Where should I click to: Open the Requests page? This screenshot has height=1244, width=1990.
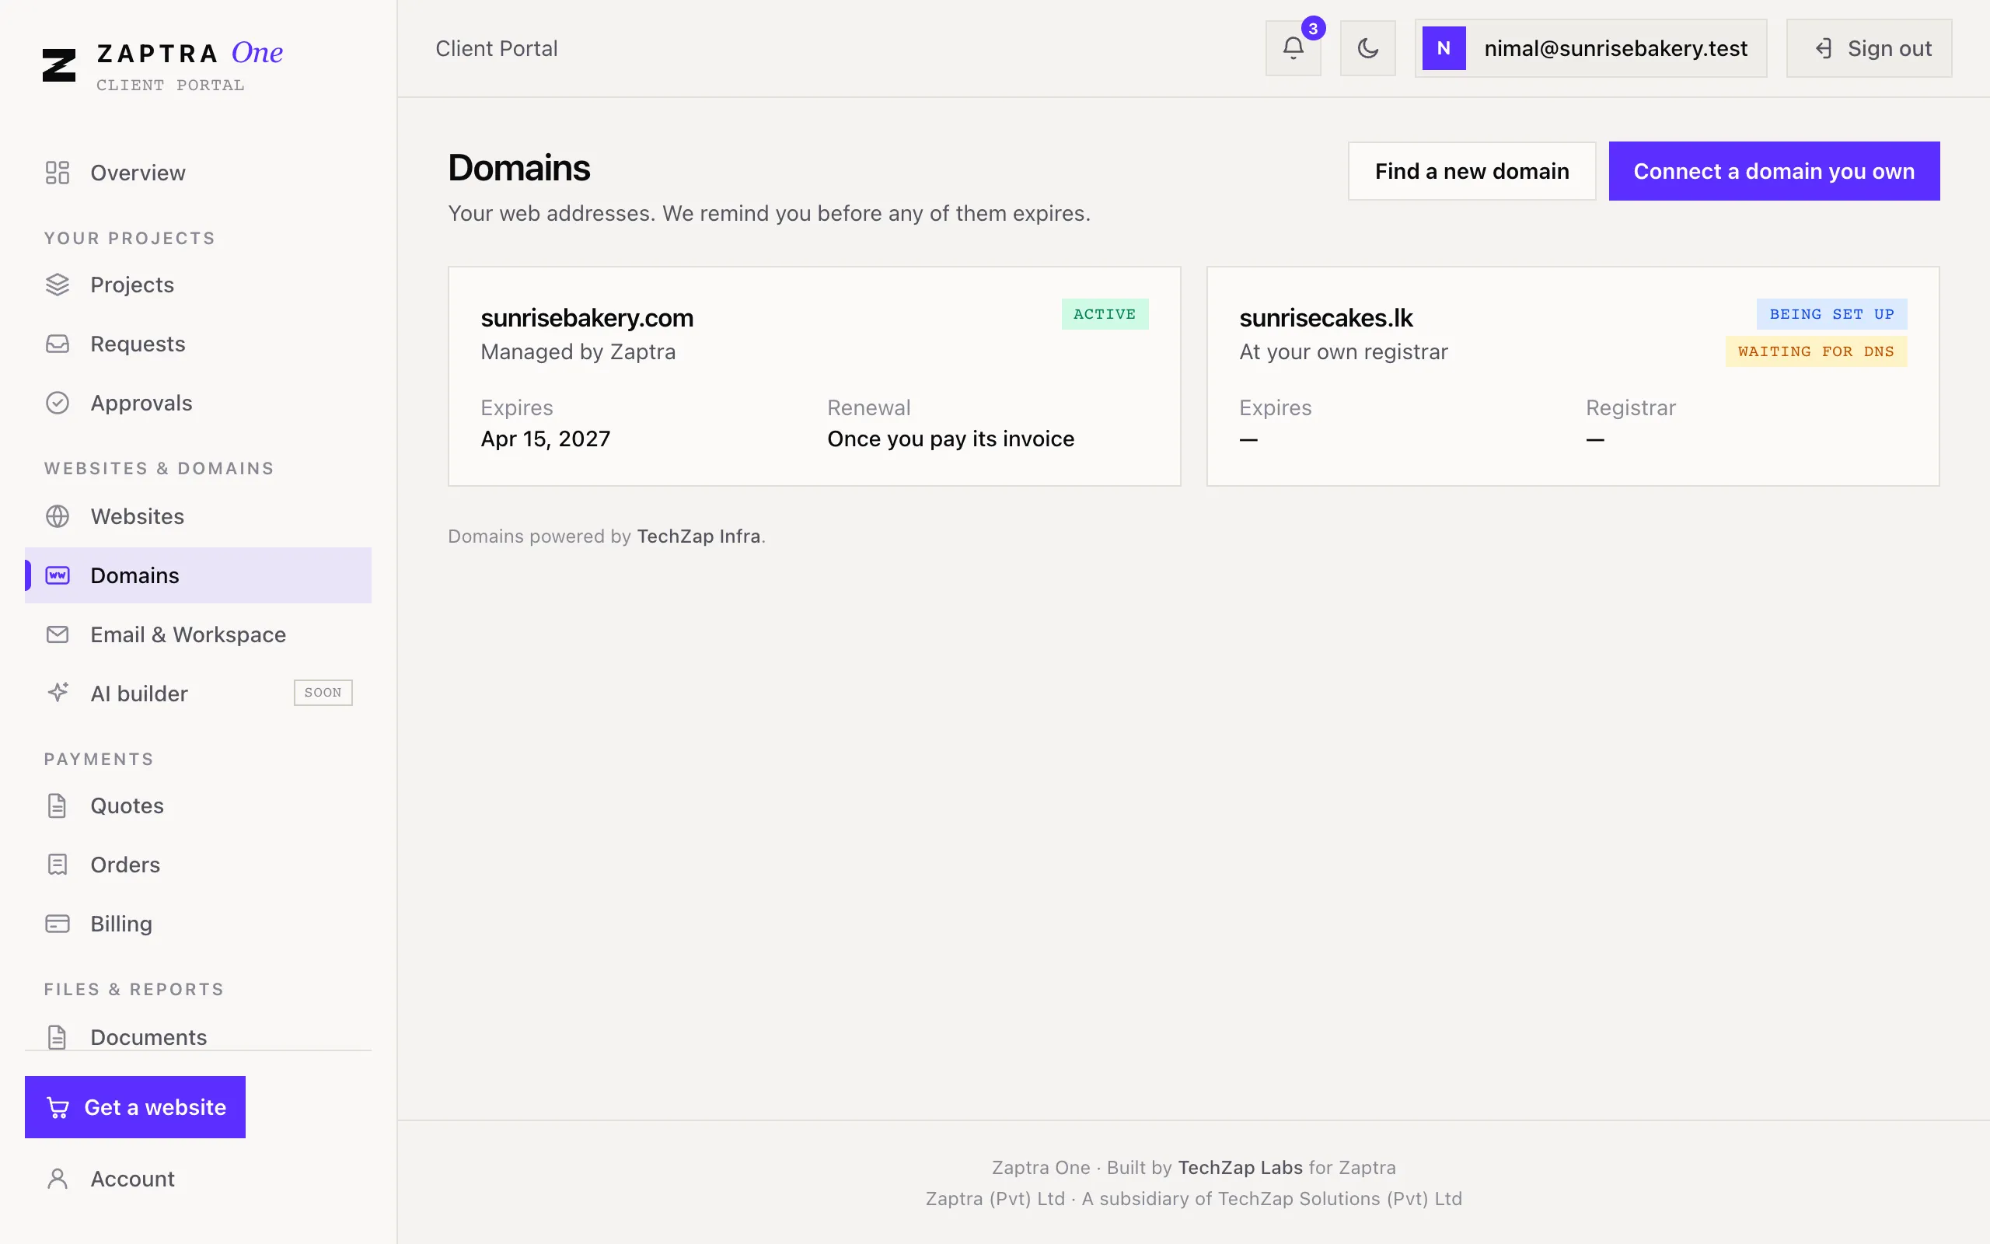(x=198, y=344)
